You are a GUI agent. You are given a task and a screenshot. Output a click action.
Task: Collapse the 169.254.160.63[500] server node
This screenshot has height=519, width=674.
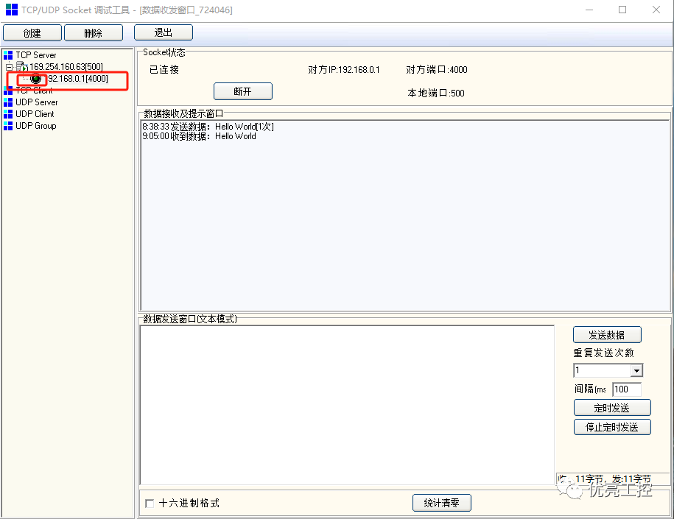(9, 67)
